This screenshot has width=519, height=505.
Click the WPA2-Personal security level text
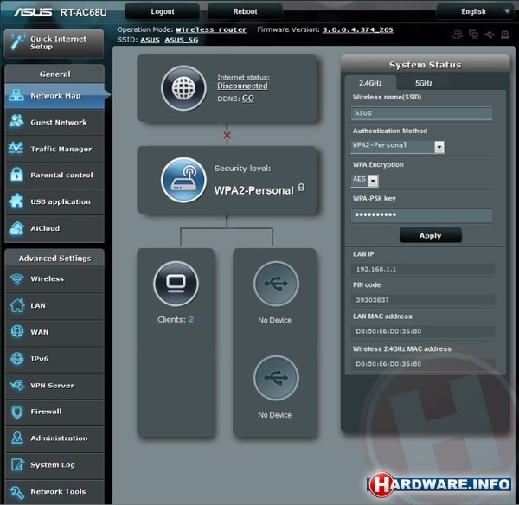point(253,190)
